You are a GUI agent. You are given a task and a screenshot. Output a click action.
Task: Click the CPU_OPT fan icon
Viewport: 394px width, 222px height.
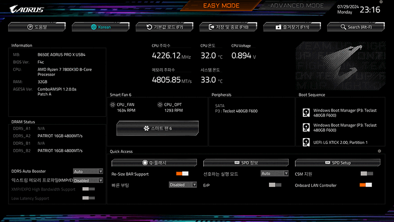coord(160,104)
